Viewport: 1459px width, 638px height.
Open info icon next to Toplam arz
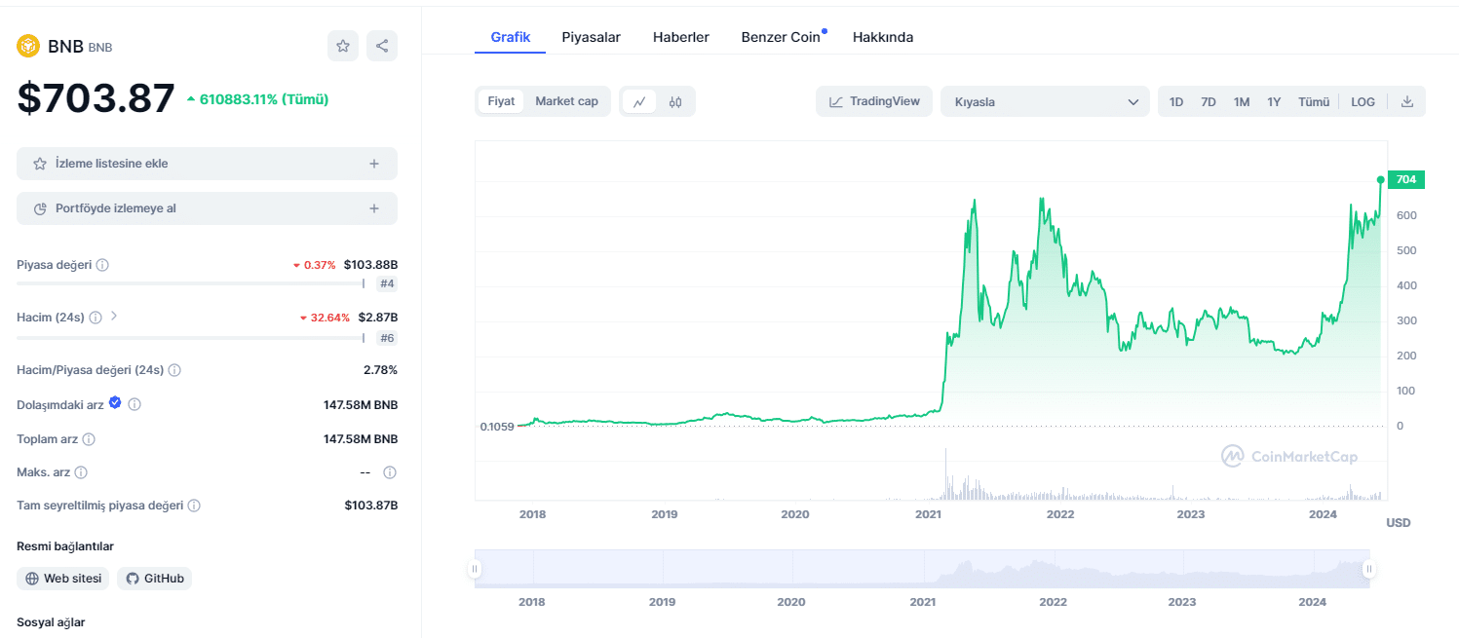click(x=89, y=439)
